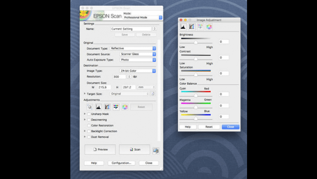Click Contrast value field

[224, 58]
